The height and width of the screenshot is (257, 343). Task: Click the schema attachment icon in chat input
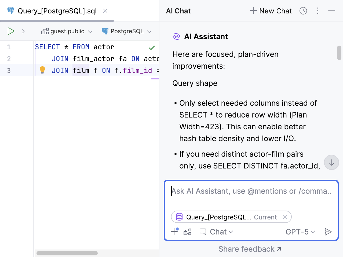(187, 232)
